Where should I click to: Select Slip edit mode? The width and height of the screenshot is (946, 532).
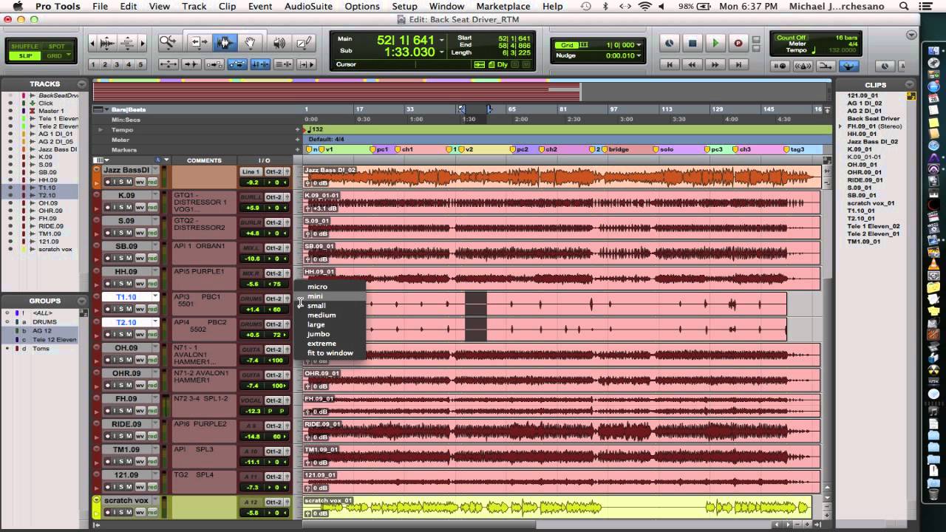point(26,55)
